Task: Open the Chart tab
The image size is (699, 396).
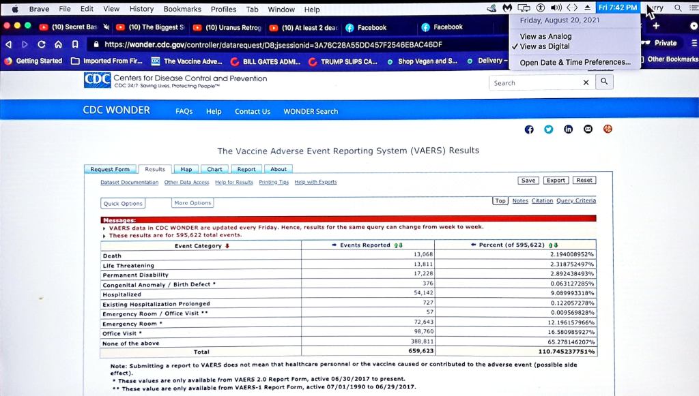Action: pos(214,169)
